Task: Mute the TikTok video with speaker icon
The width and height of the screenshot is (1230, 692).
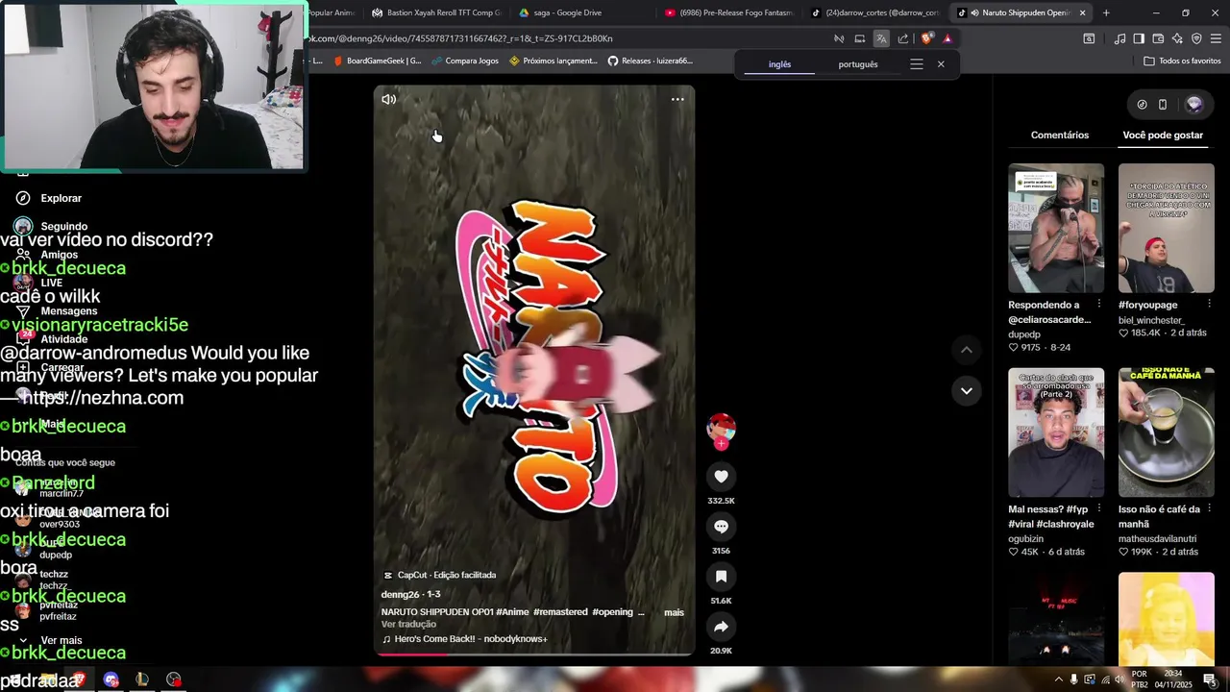Action: [389, 99]
